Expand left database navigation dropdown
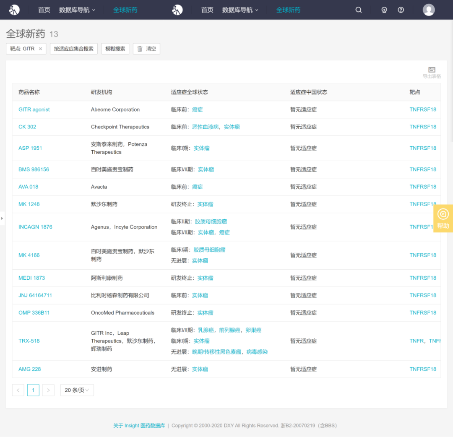This screenshot has width=453, height=437. [77, 10]
